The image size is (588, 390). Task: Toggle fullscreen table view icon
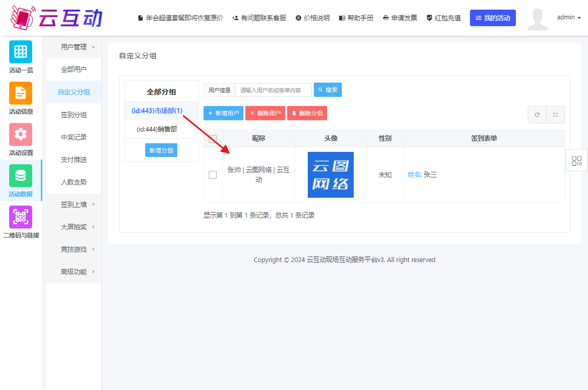[x=555, y=115]
